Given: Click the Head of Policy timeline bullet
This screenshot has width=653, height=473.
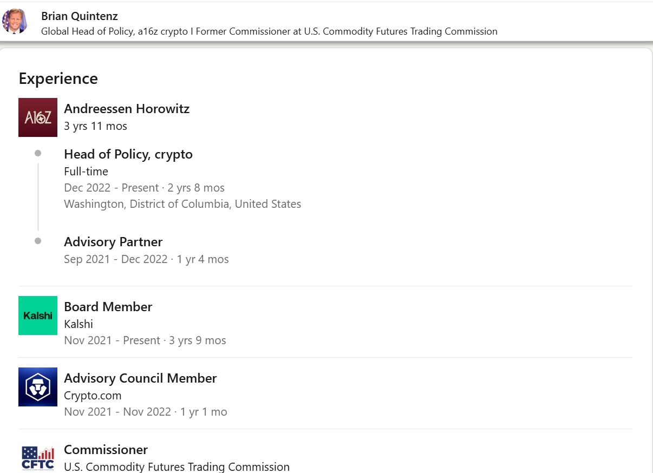Looking at the screenshot, I should (x=38, y=154).
